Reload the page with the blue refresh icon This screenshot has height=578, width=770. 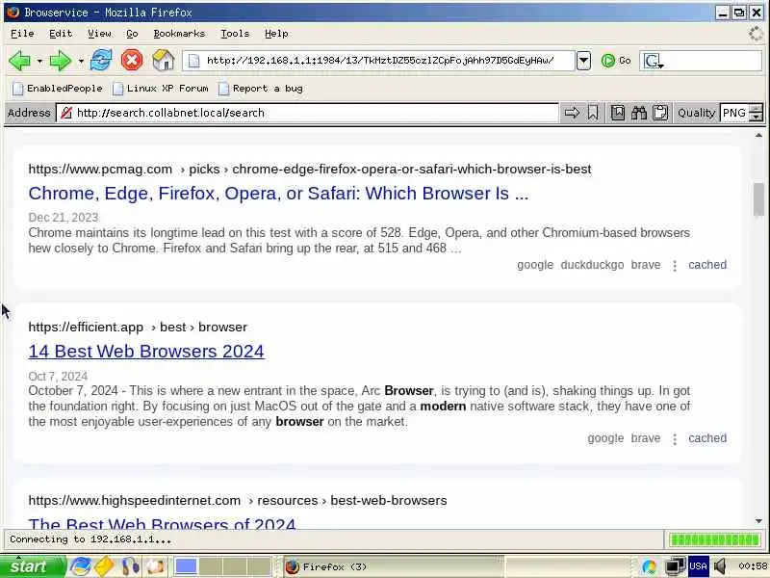[101, 60]
